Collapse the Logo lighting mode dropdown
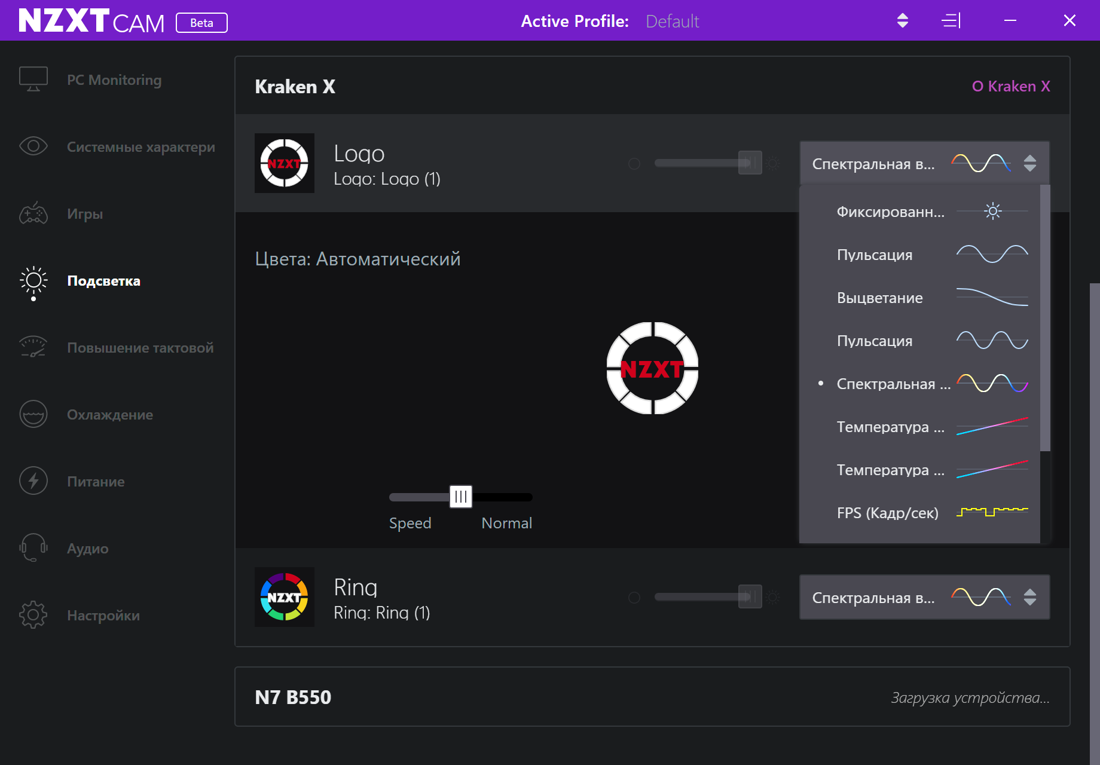The width and height of the screenshot is (1100, 765). tap(924, 163)
